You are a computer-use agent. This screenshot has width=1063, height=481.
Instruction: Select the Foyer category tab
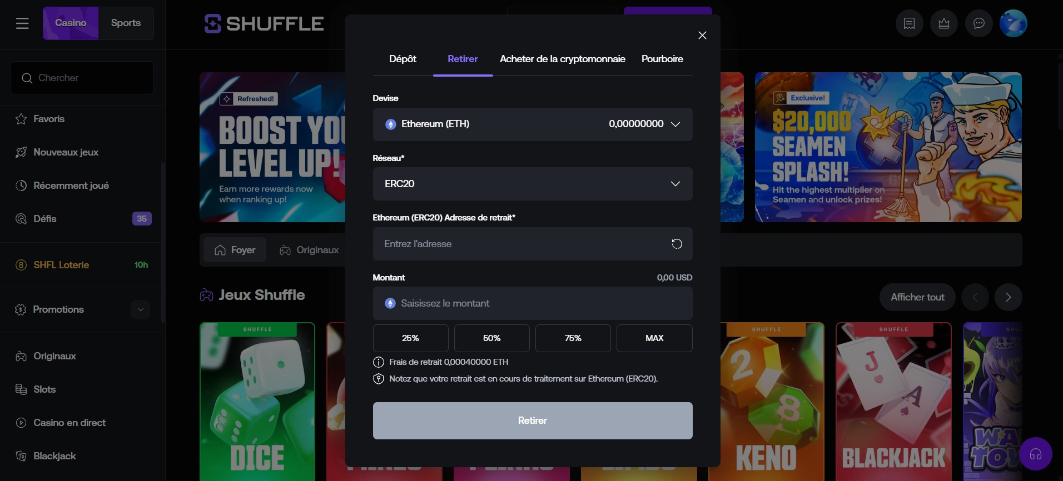(x=235, y=250)
